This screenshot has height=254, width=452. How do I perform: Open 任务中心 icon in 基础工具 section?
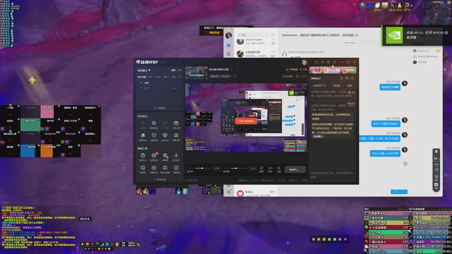tap(143, 156)
